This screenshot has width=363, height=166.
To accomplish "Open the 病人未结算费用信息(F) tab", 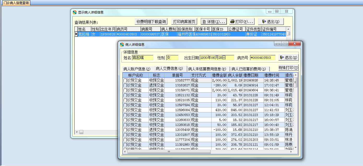I will pos(207,69).
